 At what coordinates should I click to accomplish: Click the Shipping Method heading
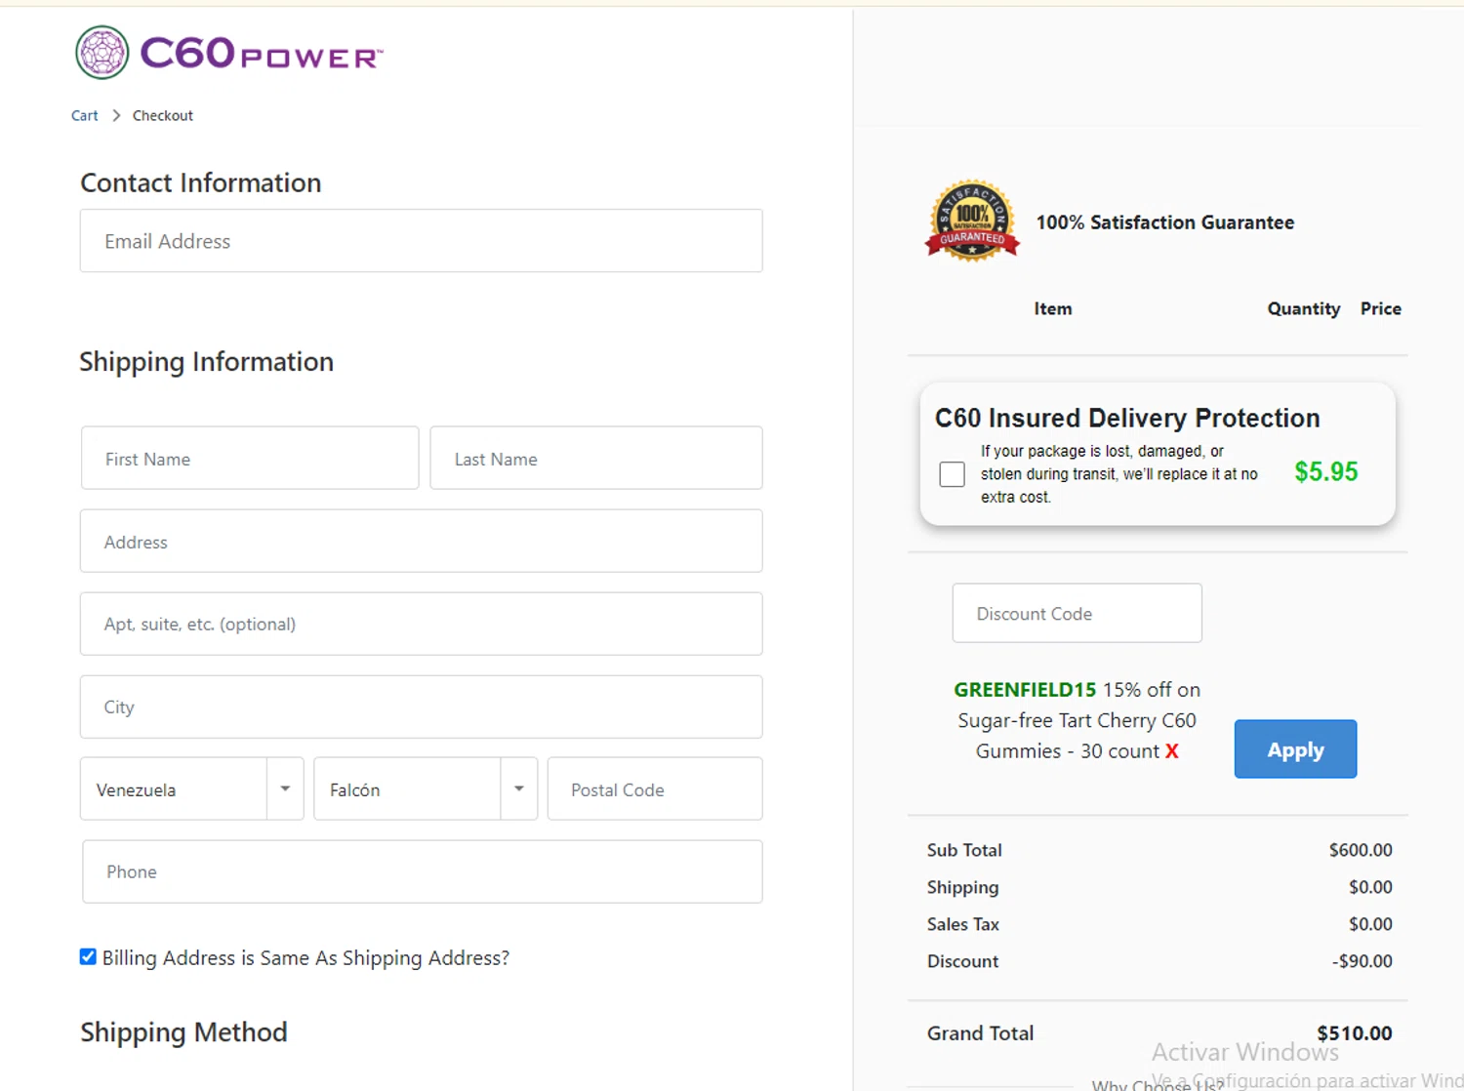click(x=183, y=1032)
